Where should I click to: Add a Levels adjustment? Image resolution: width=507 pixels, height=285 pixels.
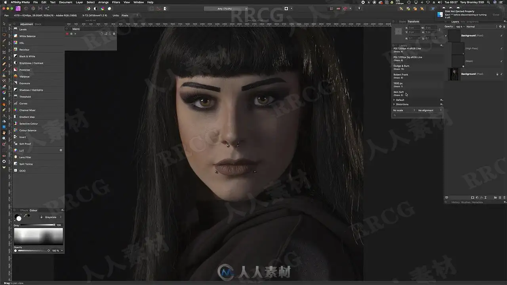pyautogui.click(x=38, y=29)
